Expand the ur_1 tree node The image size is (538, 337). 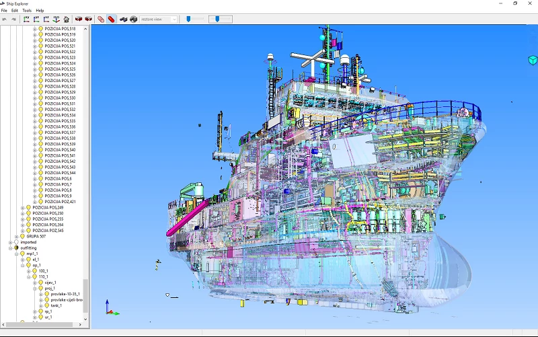point(35,317)
